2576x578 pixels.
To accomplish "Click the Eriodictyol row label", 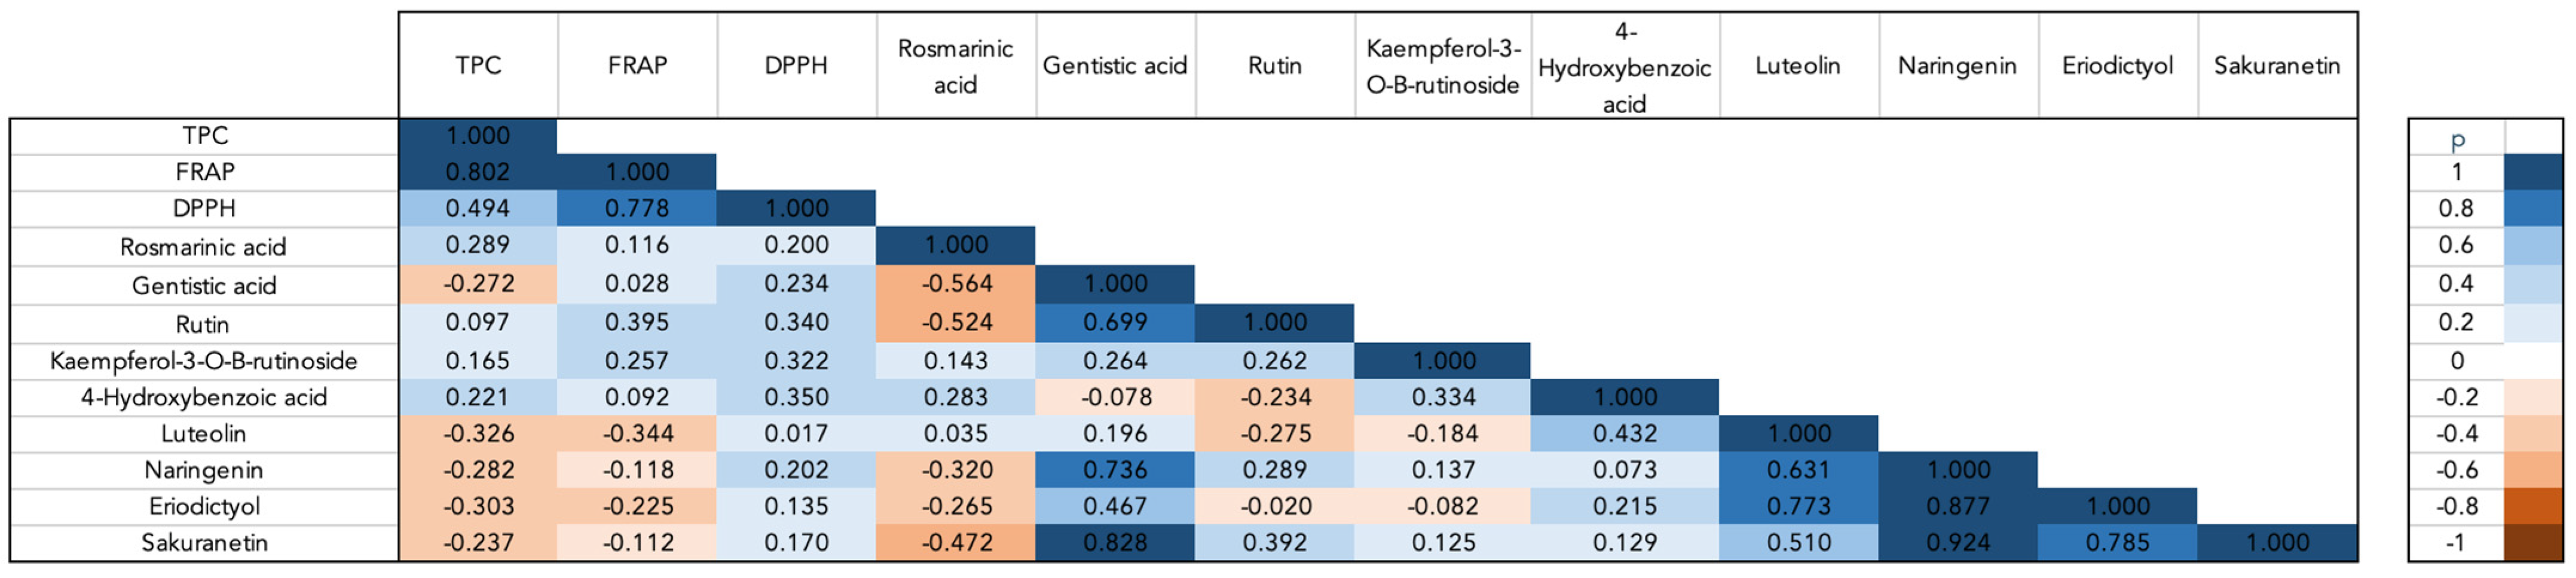I will [204, 506].
